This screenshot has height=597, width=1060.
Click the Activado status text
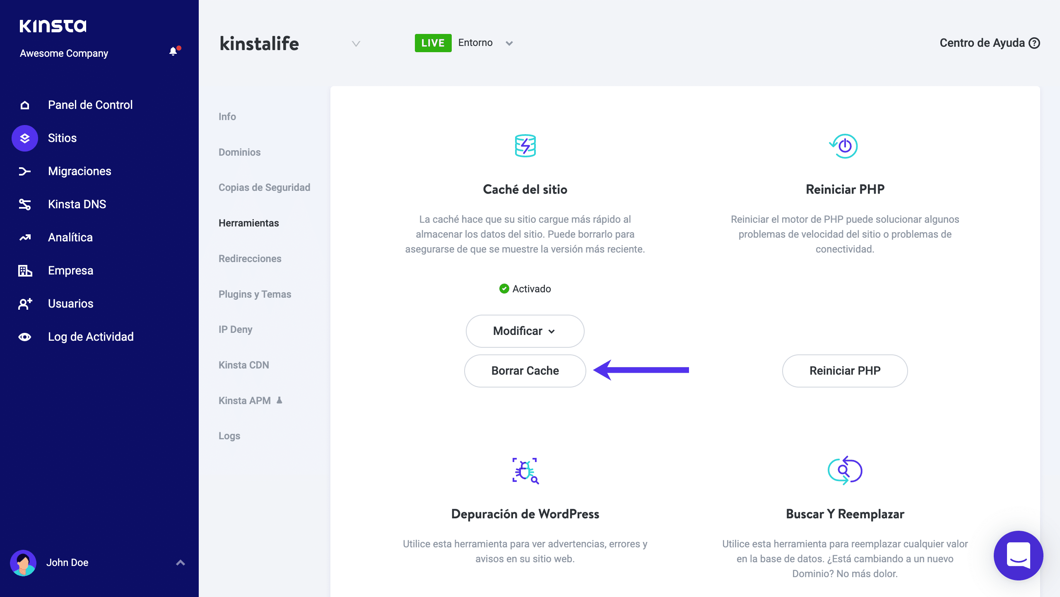(532, 289)
